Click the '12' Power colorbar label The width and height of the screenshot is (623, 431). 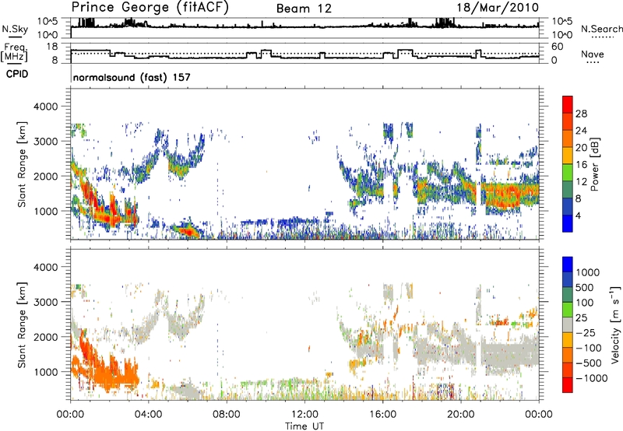(581, 182)
